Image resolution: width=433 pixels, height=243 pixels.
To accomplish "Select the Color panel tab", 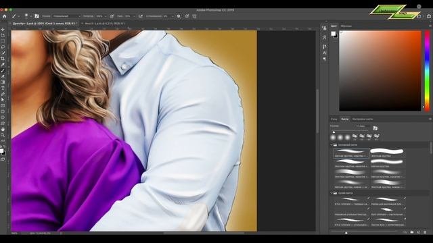I will coord(334,26).
